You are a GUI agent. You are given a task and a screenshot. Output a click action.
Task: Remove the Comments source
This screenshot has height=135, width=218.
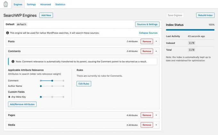147,51
